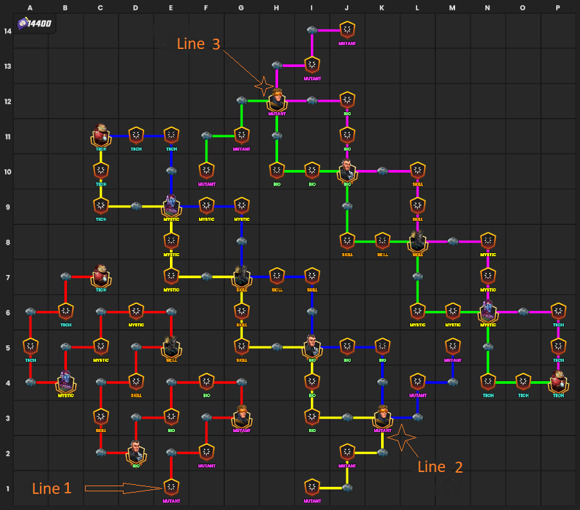Select the Tech node in cell E11
Viewport: 580px width, 510px height.
pyautogui.click(x=171, y=135)
